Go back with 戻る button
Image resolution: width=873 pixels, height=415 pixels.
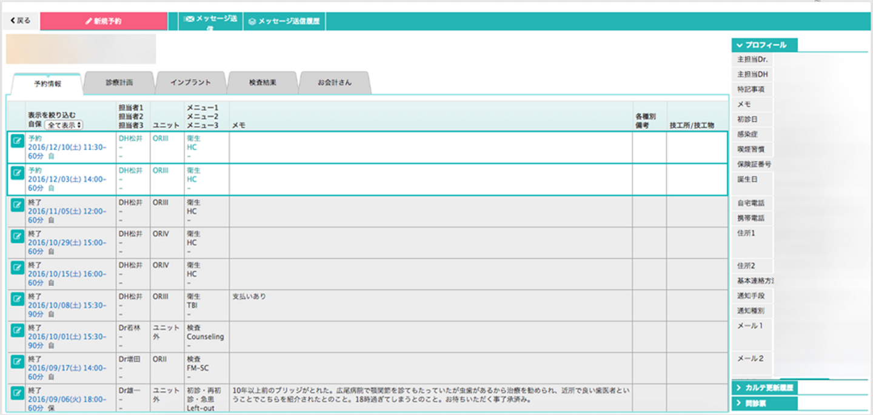coord(21,21)
